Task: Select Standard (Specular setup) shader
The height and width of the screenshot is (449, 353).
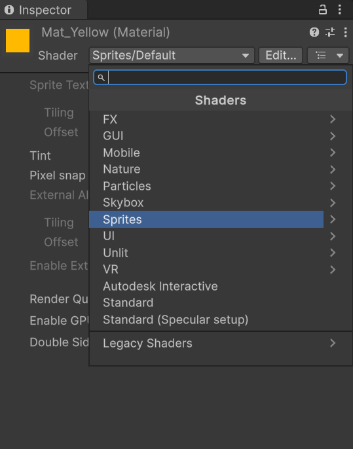Action: pyautogui.click(x=176, y=319)
